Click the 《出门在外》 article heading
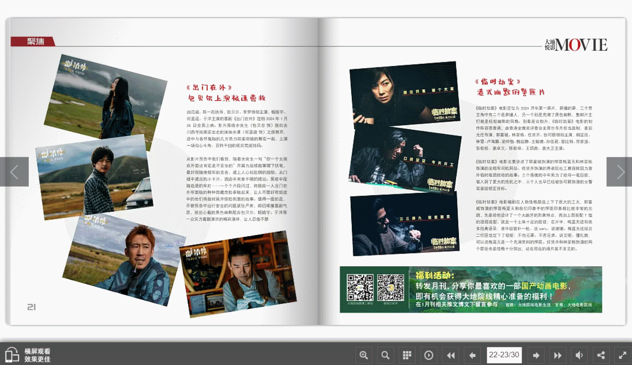The image size is (632, 365). coord(209,87)
